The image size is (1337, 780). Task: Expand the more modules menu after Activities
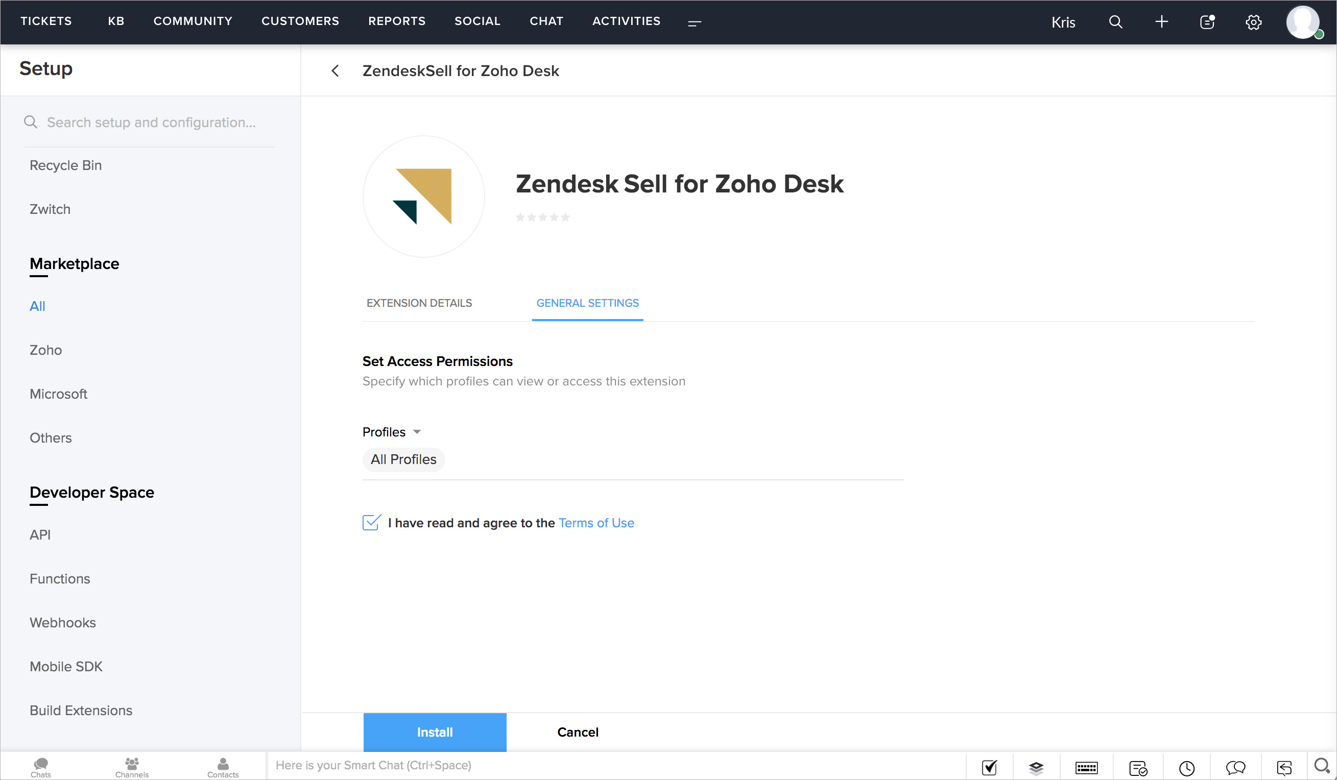click(x=695, y=23)
